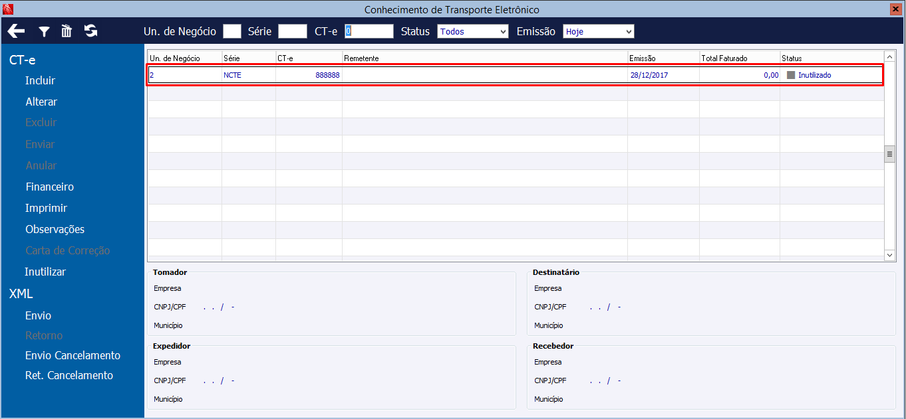Open Financeiro in the sidebar
906x419 pixels.
[49, 187]
